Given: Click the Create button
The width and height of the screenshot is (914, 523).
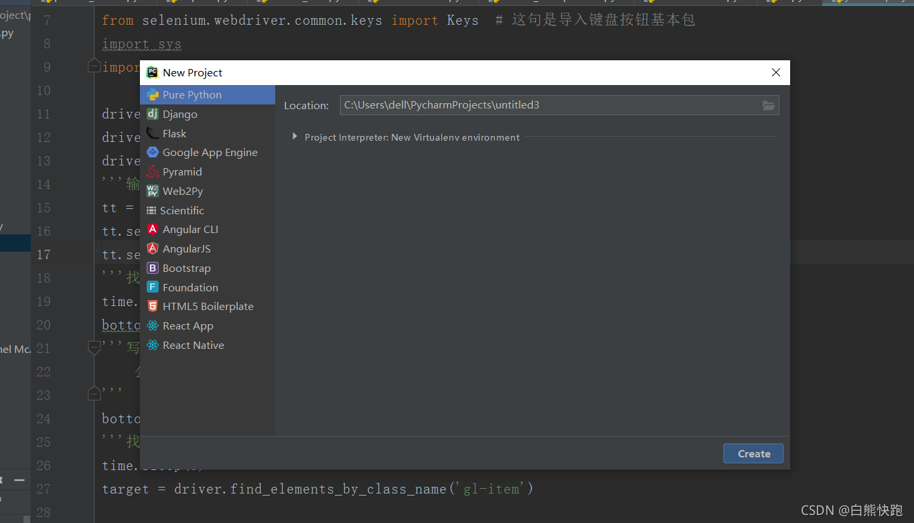Looking at the screenshot, I should coord(753,453).
